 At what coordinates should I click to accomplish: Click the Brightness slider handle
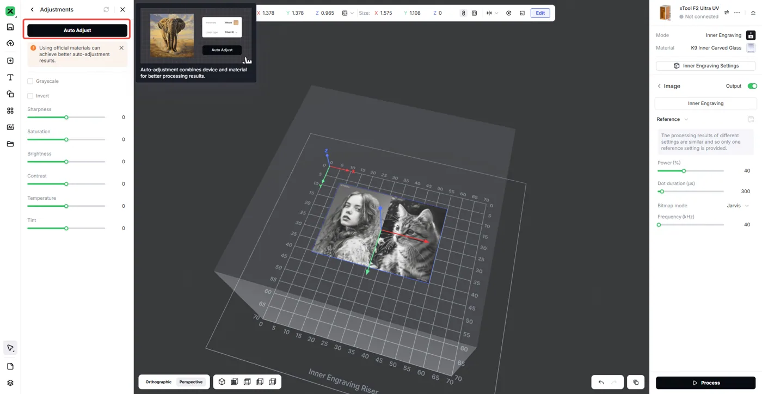[66, 162]
